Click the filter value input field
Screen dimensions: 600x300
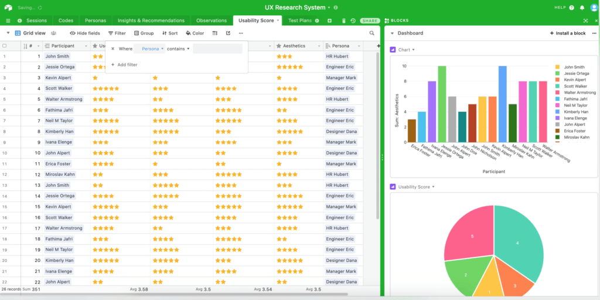217,49
